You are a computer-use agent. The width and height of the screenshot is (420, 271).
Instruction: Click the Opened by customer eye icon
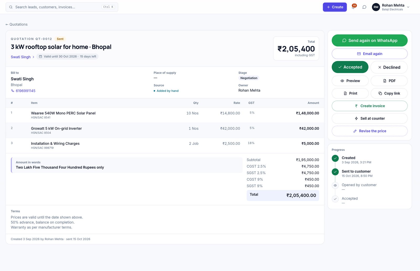[335, 185]
